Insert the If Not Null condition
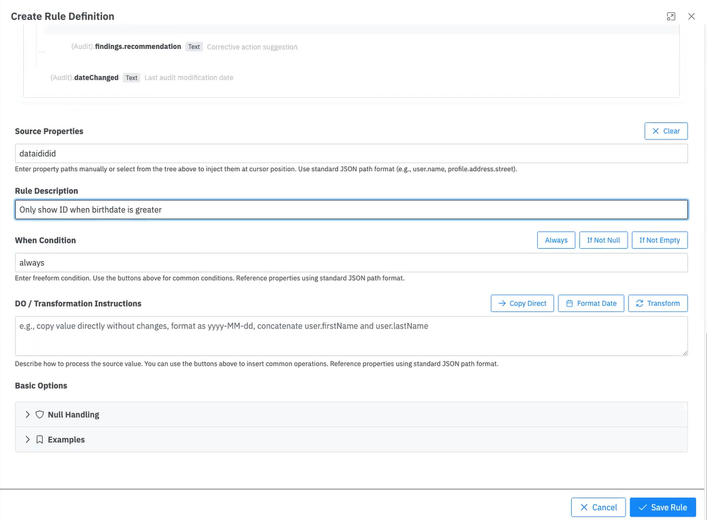The height and width of the screenshot is (520, 707). point(603,240)
